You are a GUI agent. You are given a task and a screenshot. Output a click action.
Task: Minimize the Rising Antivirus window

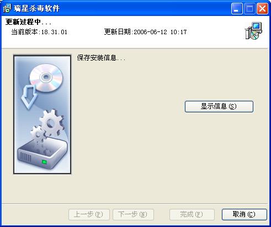237,8
